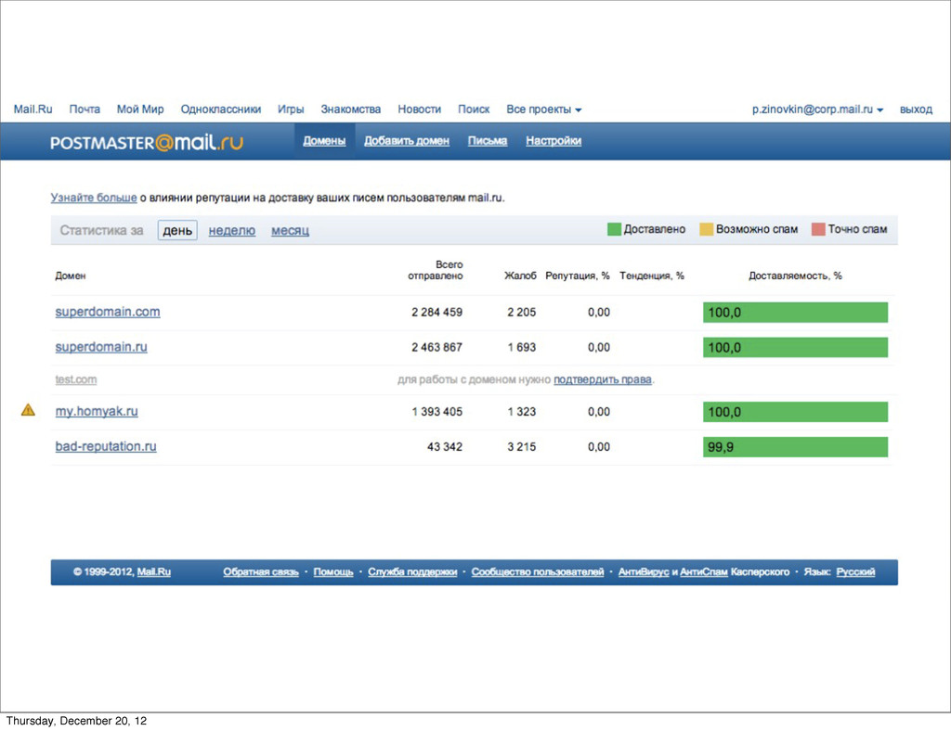Click the footer Mail.Ru link

point(154,571)
